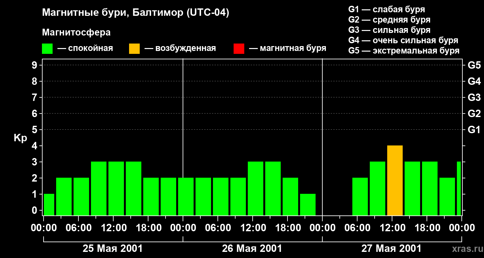The width and height of the screenshot is (484, 258).
Task: Click the 'G2 — средняя буря' legend line
Action: (x=389, y=20)
